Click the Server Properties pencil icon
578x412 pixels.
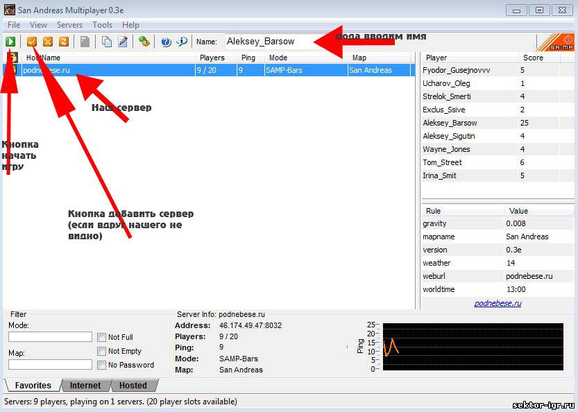tap(123, 42)
